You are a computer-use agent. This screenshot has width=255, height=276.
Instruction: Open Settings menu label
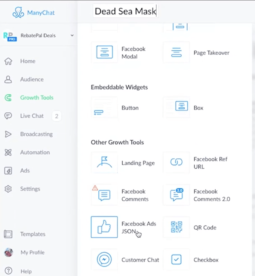(30, 189)
